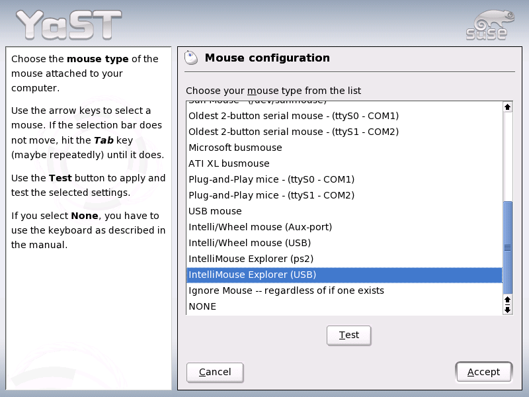529x397 pixels.
Task: Select Plug-and-Play mice on ttyS1 COM2
Action: point(271,195)
